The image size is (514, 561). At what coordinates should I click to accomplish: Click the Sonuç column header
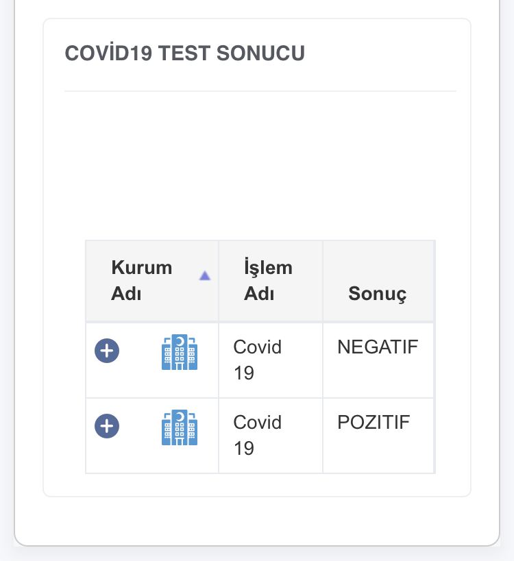click(x=378, y=281)
